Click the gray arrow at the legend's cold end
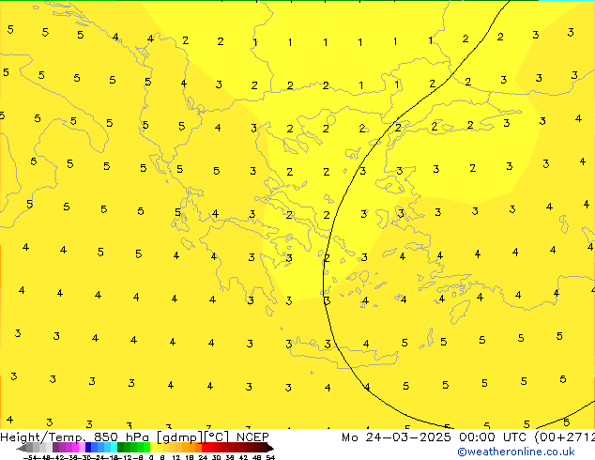 (x=22, y=448)
